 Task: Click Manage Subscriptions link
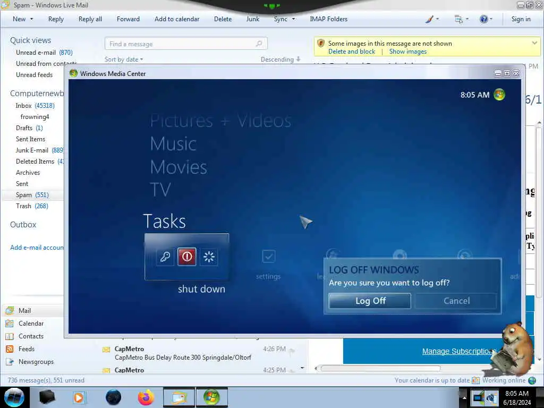[458, 351]
